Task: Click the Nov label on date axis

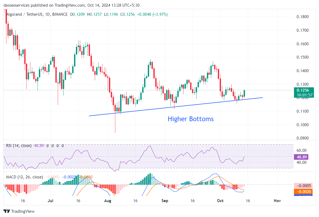Action: pyautogui.click(x=277, y=200)
